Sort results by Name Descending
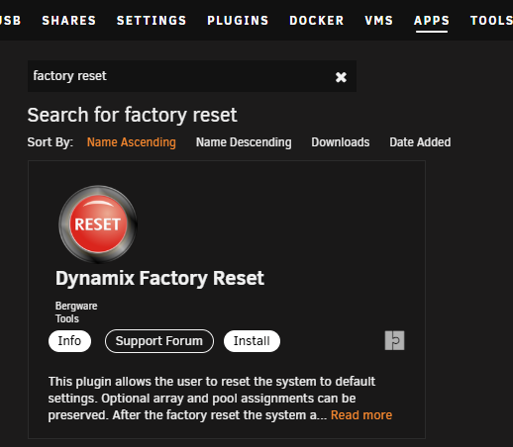 coord(244,142)
